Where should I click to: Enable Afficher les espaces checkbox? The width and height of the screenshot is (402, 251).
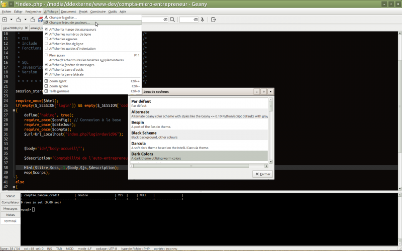point(46,39)
